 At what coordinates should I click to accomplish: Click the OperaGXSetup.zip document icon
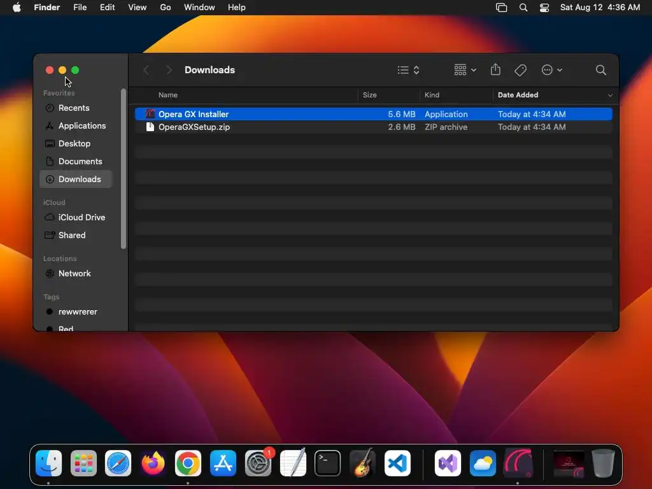tap(150, 127)
